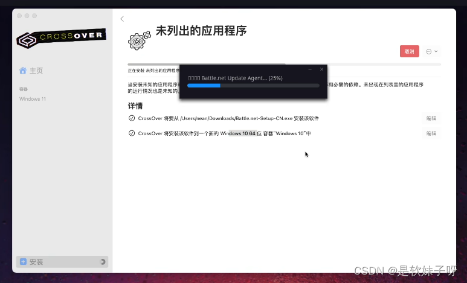Image resolution: width=467 pixels, height=283 pixels.
Task: Select the Windows 11 container
Action: [33, 99]
